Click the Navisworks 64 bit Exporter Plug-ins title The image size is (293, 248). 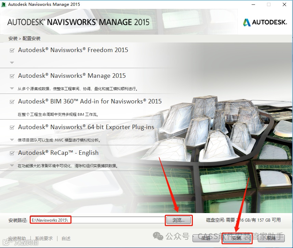[86, 127]
